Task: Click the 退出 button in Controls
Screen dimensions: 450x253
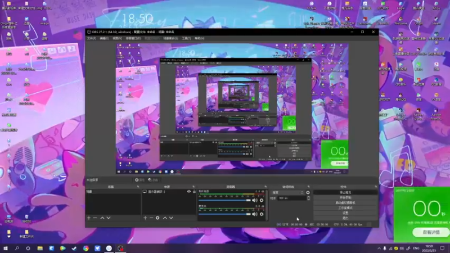Action: coord(345,218)
